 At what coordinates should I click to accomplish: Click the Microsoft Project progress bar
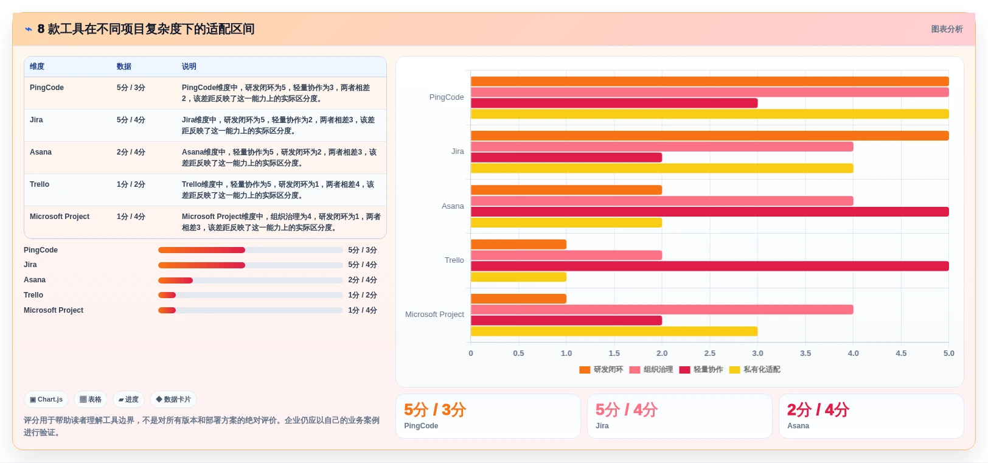[250, 310]
